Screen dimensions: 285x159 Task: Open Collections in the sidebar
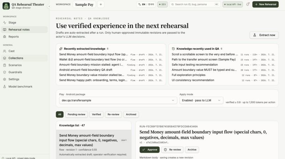(x=24, y=58)
